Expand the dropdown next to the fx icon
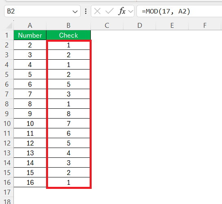The image size is (222, 204). click(131, 11)
